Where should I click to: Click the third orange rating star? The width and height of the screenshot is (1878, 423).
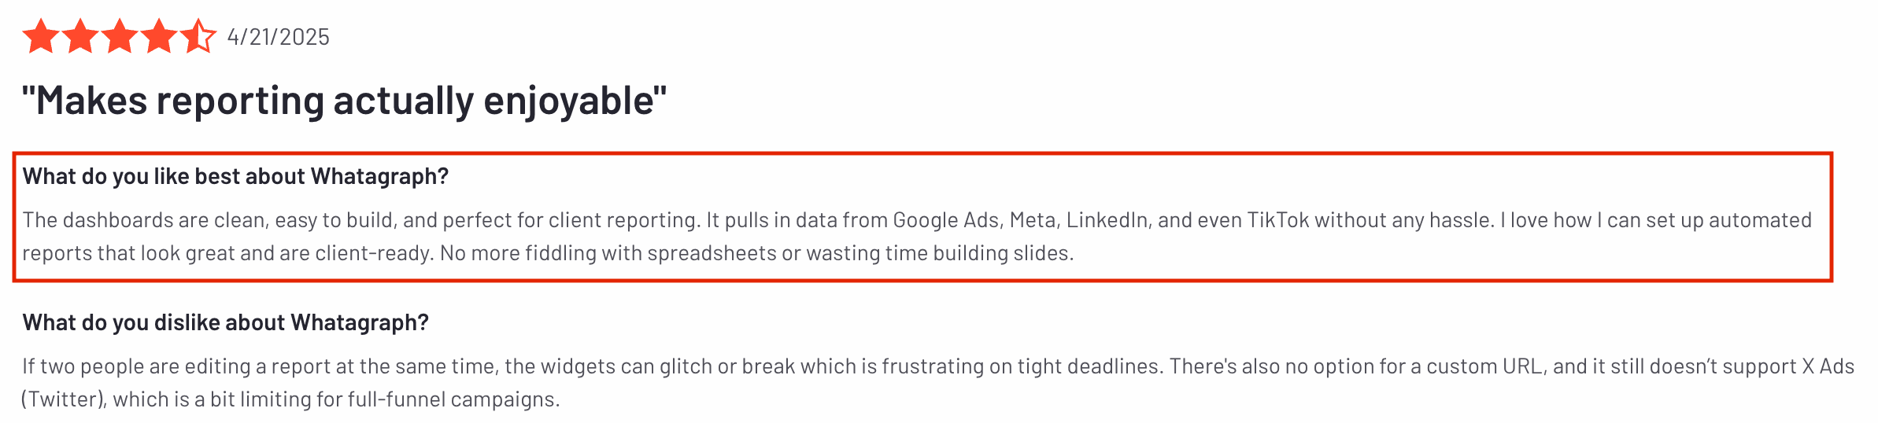(120, 37)
